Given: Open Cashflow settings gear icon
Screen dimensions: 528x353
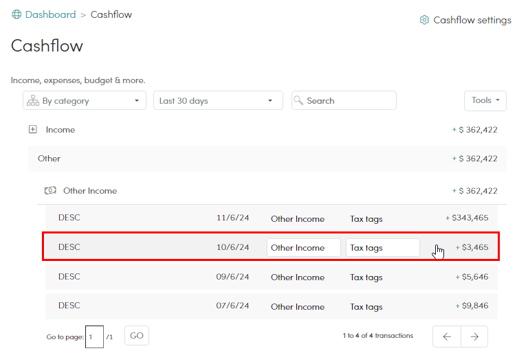Looking at the screenshot, I should click(424, 20).
